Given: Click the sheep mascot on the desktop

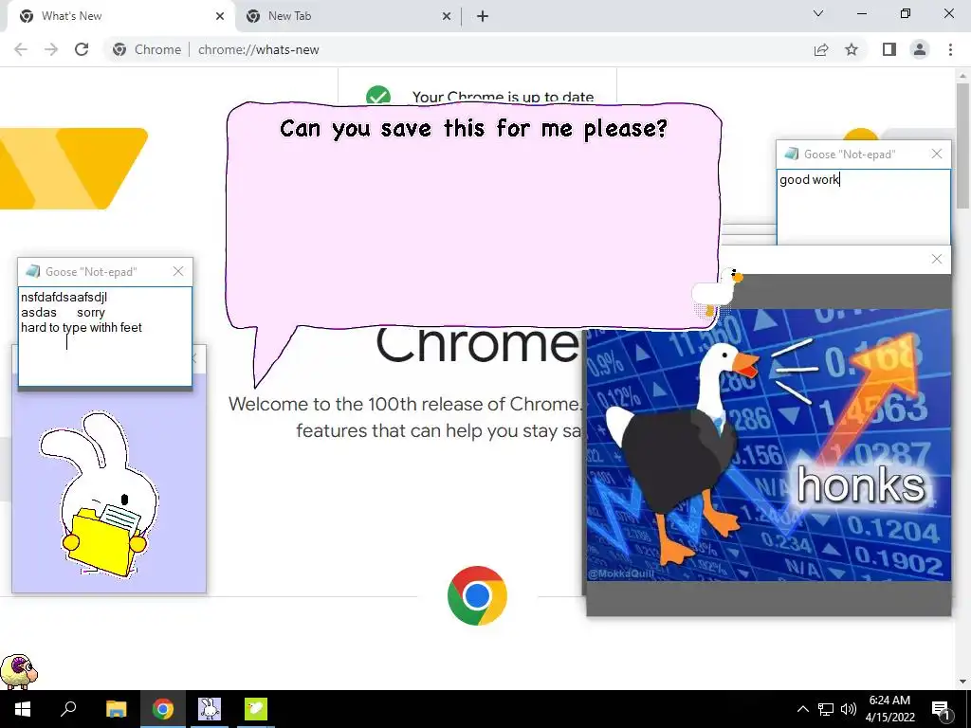Looking at the screenshot, I should (x=19, y=670).
